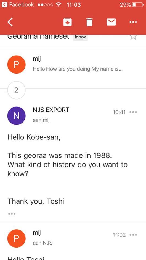Archive this conversation with the archive icon
The height and width of the screenshot is (260, 146).
click(x=68, y=22)
